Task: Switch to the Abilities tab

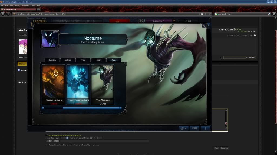Action: click(x=68, y=60)
